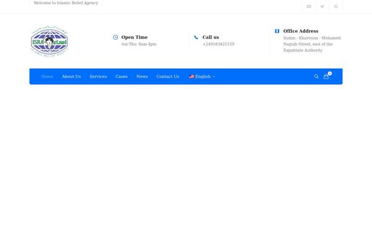Click the YouTube social icon

[x=309, y=6]
